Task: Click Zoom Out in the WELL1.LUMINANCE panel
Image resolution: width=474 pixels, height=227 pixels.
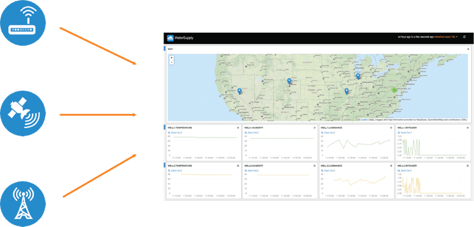Action: pos(328,133)
